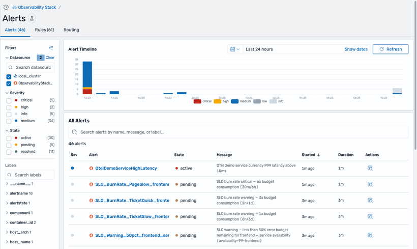Click the tall 12:23 timeline bar

(x=87, y=78)
